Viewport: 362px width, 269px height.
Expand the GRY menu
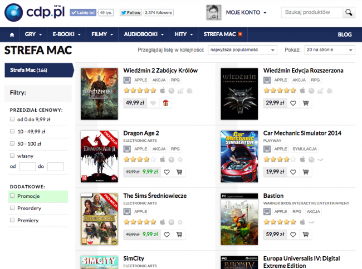(33, 34)
